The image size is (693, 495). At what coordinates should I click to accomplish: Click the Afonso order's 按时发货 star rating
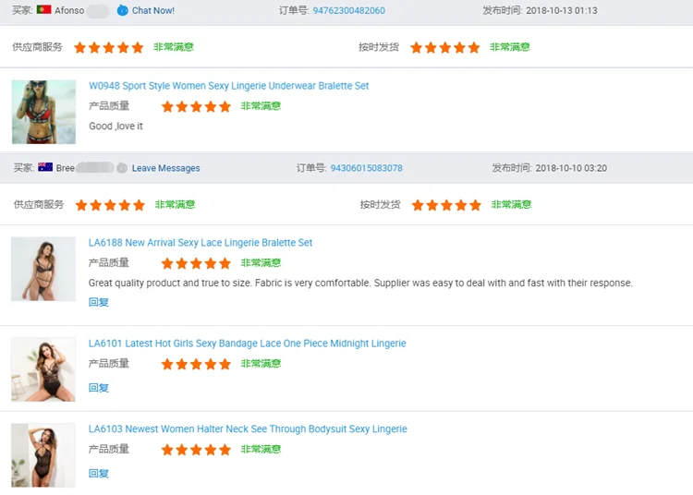point(444,47)
